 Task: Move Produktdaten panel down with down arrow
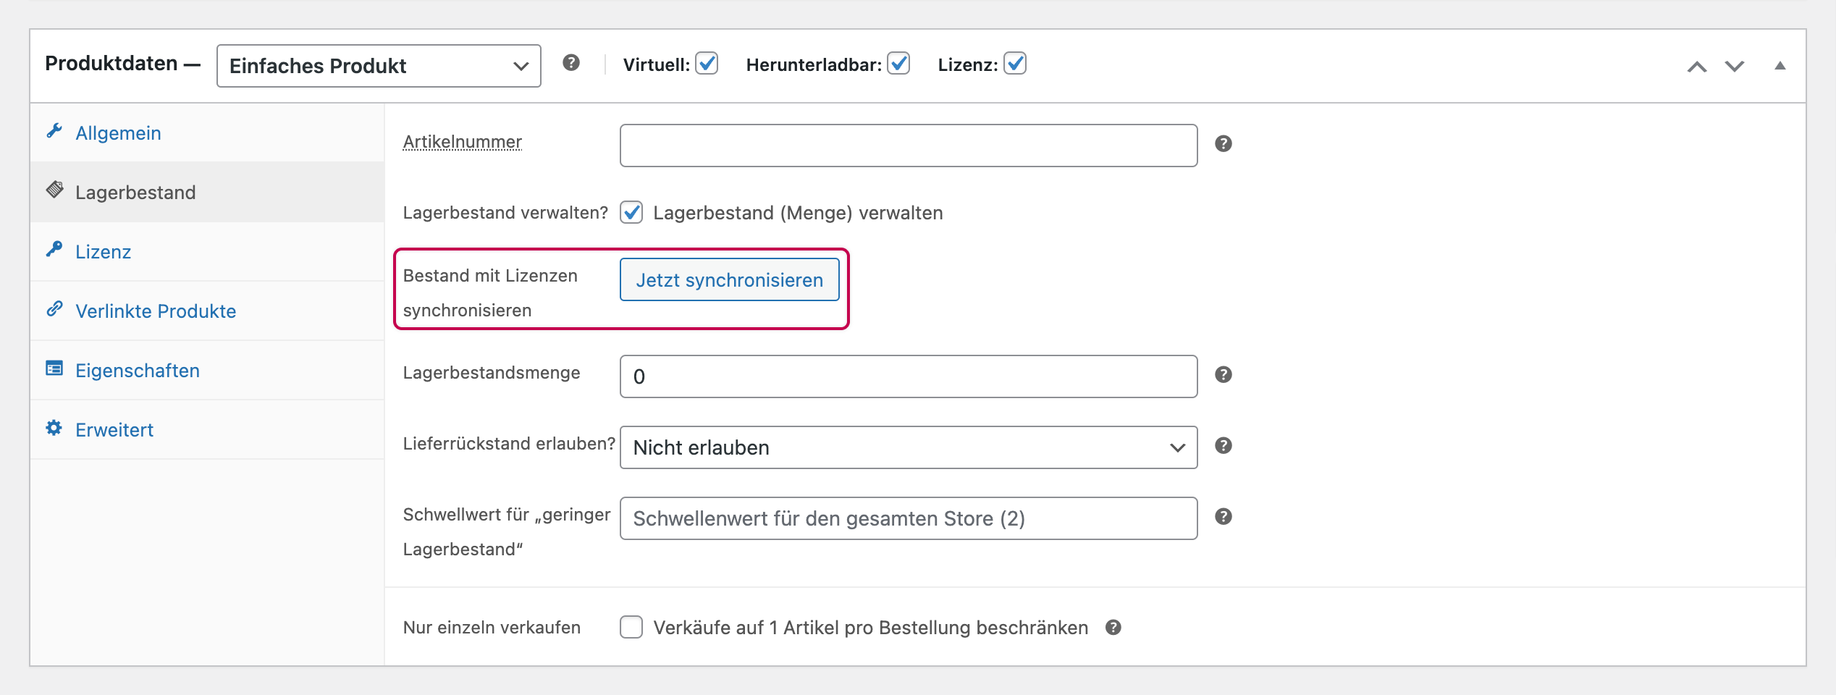(1735, 67)
